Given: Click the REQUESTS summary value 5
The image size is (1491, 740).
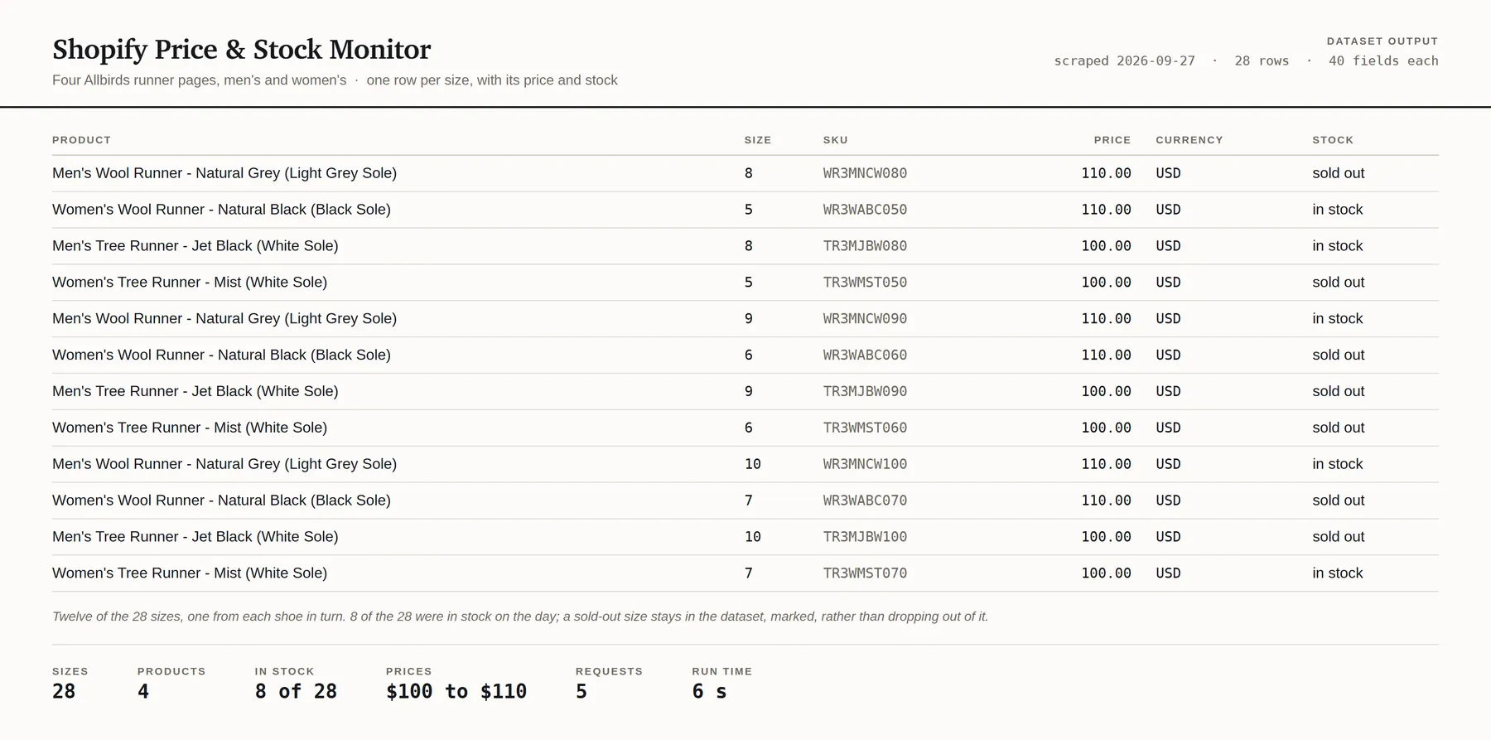Looking at the screenshot, I should (581, 692).
